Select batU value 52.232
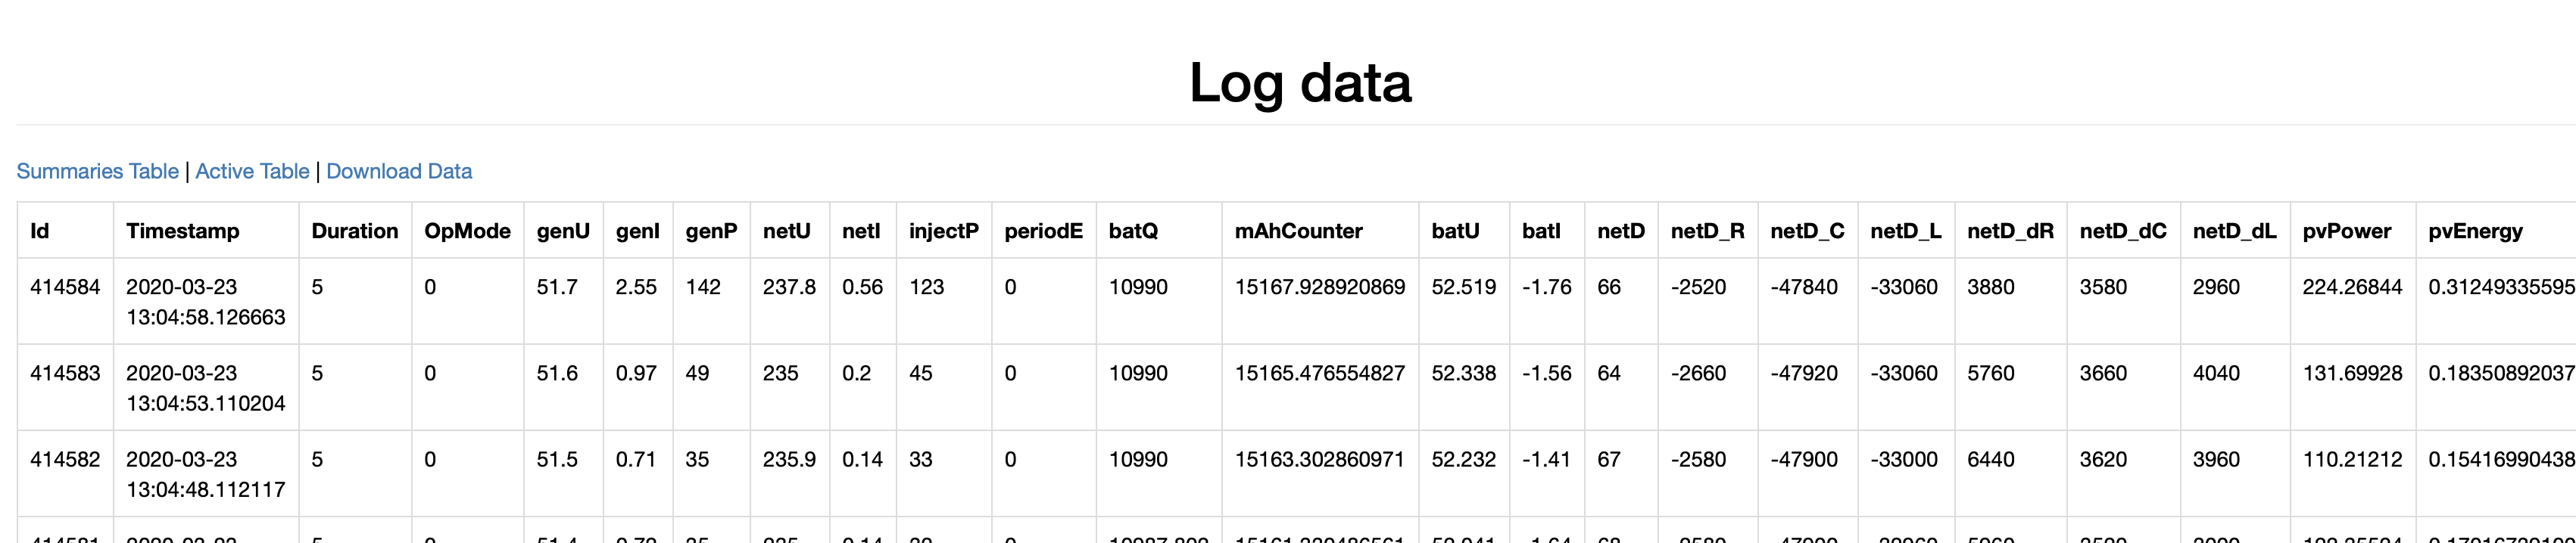 tap(1463, 459)
